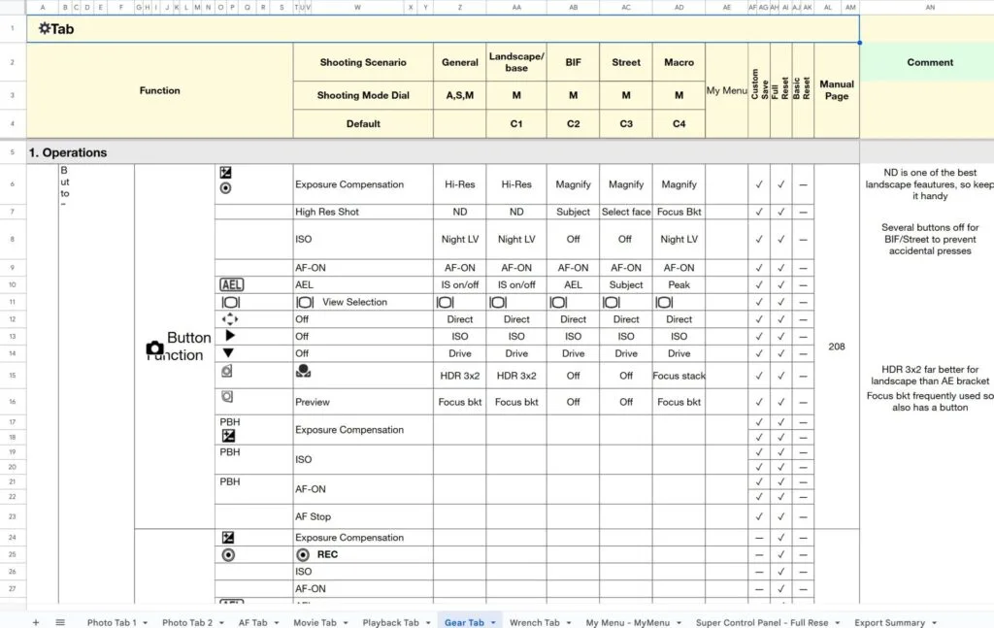
Task: Open the My Menu - MyMenu sheet menu arrow
Action: tap(679, 623)
